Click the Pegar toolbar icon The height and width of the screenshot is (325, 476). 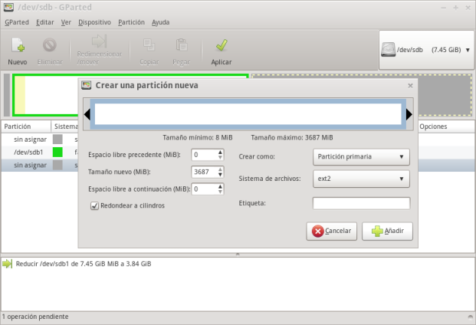pos(181,46)
